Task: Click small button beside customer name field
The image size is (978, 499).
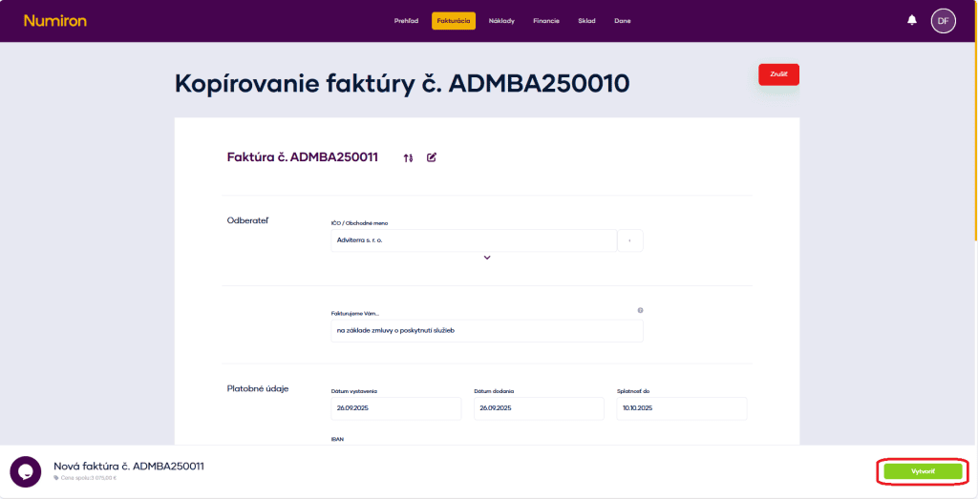Action: click(x=630, y=240)
